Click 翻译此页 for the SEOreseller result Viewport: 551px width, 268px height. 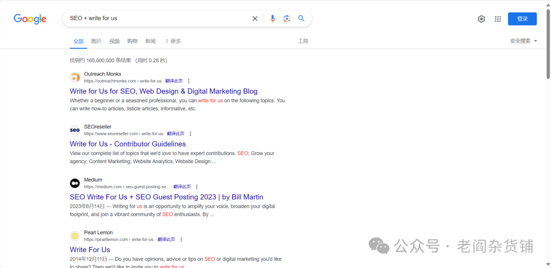(176, 133)
